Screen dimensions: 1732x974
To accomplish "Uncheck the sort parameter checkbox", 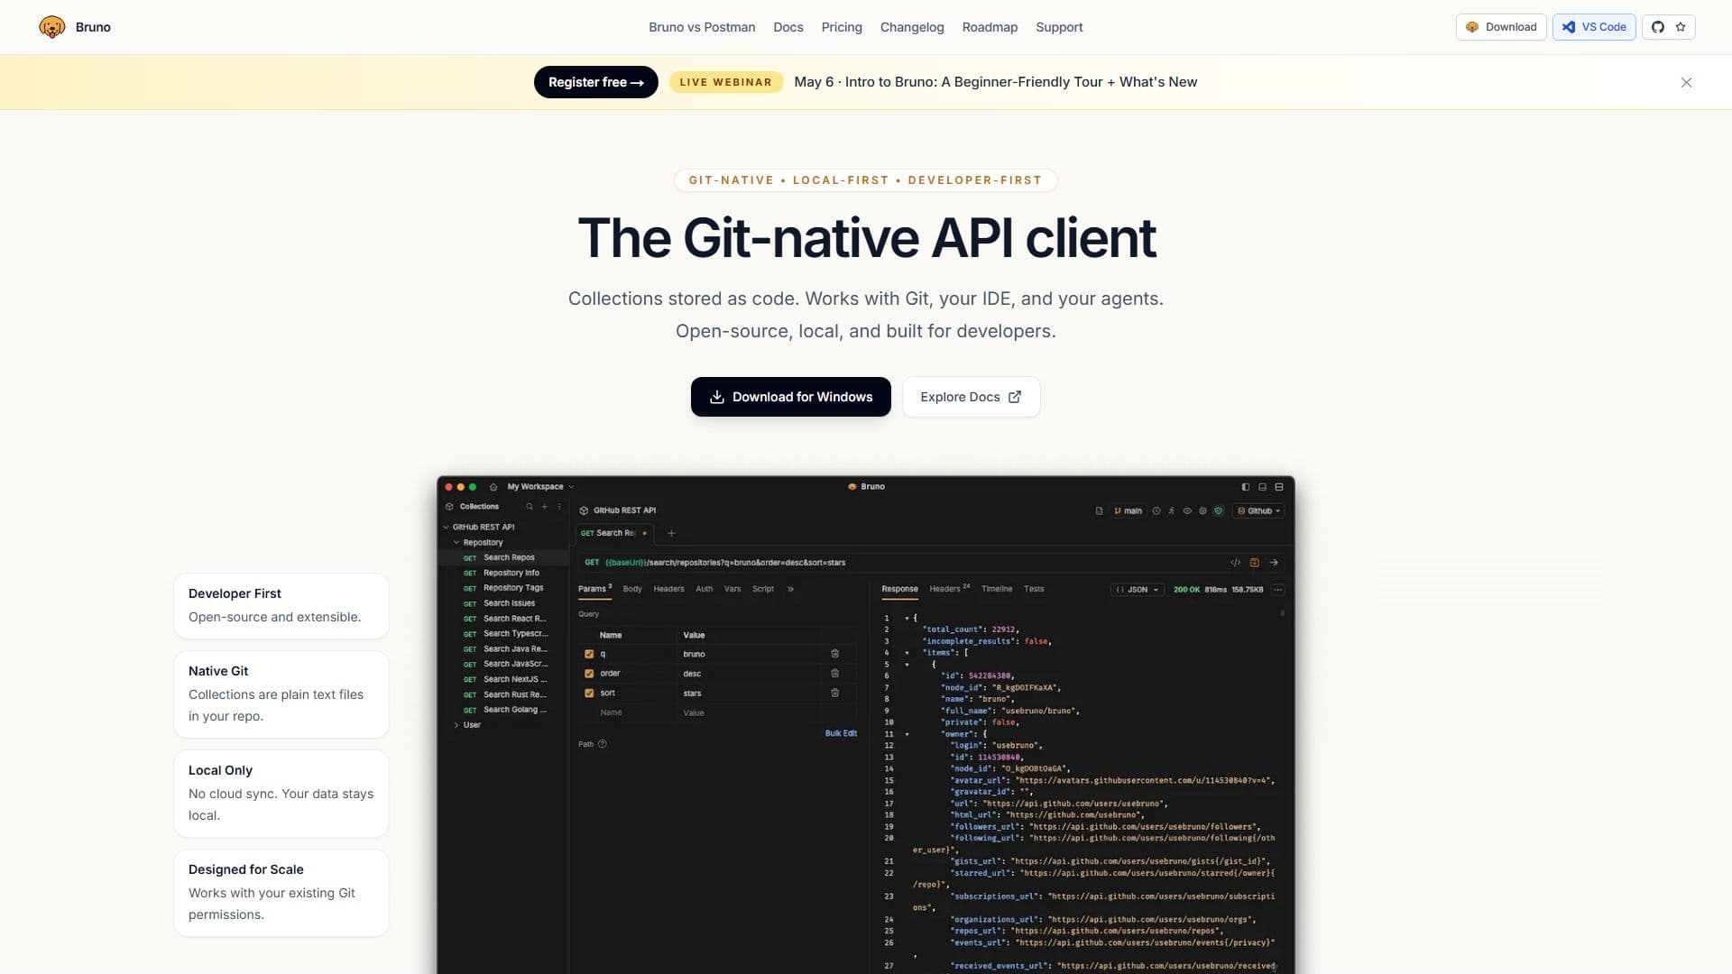I will (x=589, y=694).
